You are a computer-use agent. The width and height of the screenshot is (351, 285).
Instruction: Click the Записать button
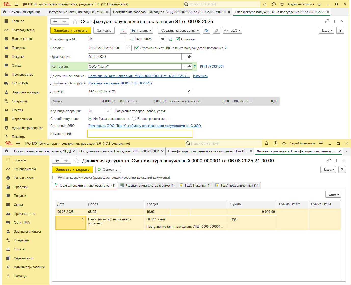click(104, 30)
